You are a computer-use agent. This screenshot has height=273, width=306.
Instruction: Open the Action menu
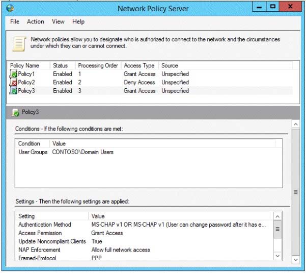tap(36, 21)
